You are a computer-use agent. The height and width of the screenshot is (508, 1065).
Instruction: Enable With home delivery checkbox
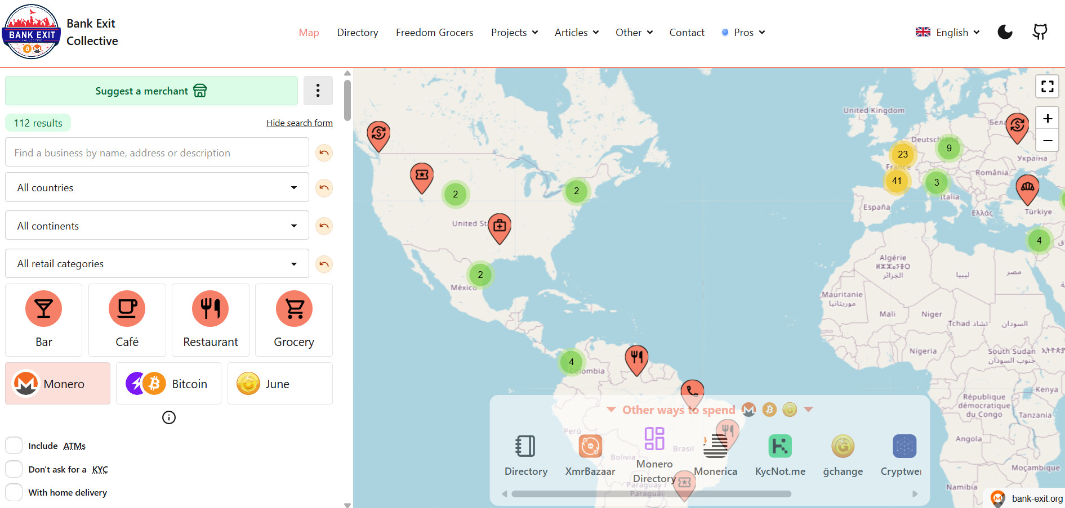(14, 492)
